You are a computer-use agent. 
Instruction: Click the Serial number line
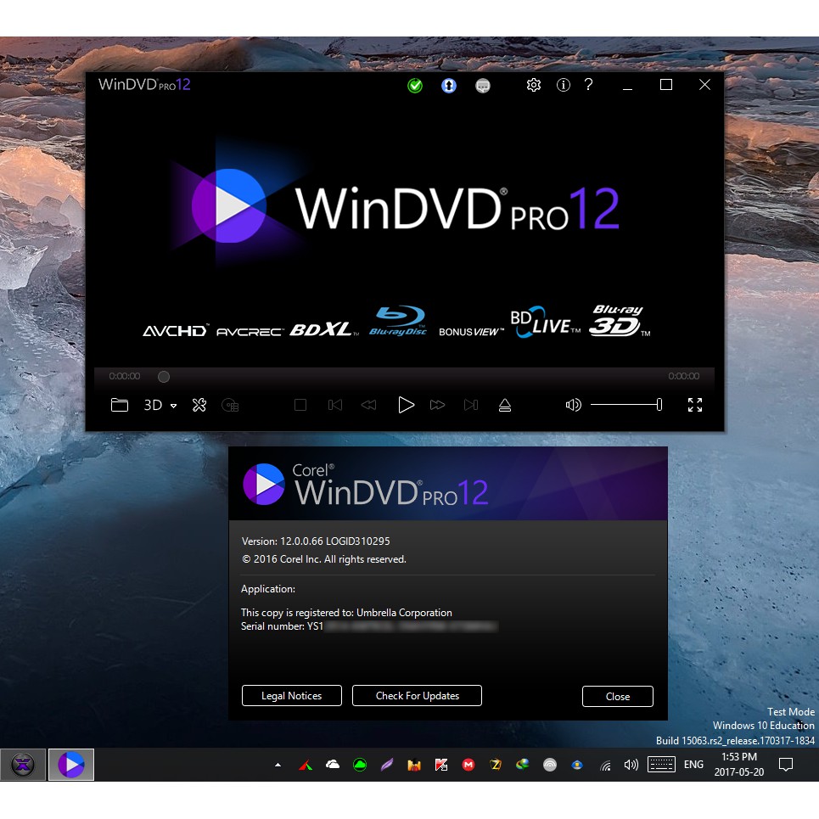[369, 625]
